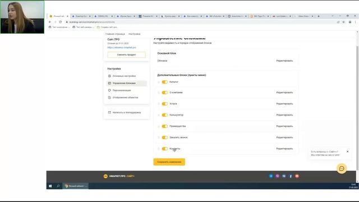Screen dimensions: 359x202
Task: Toggle the Калькулятор block switch
Action: coord(164,115)
